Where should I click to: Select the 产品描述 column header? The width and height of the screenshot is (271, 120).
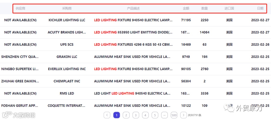click(133, 8)
